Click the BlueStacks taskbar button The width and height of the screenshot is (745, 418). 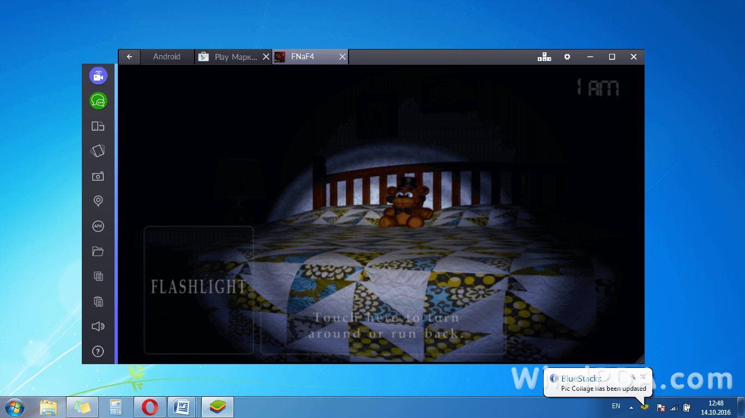pyautogui.click(x=218, y=407)
